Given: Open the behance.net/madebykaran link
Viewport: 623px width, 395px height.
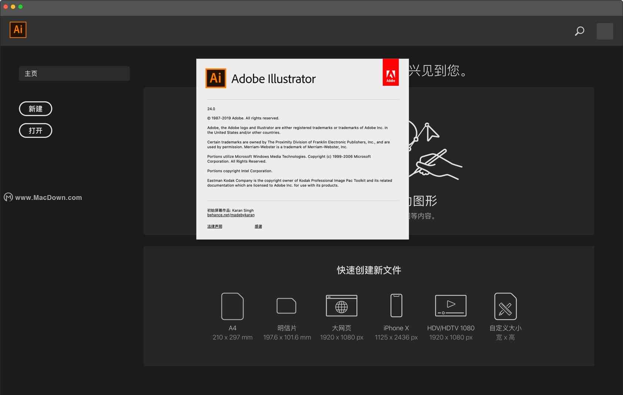Looking at the screenshot, I should [x=231, y=215].
